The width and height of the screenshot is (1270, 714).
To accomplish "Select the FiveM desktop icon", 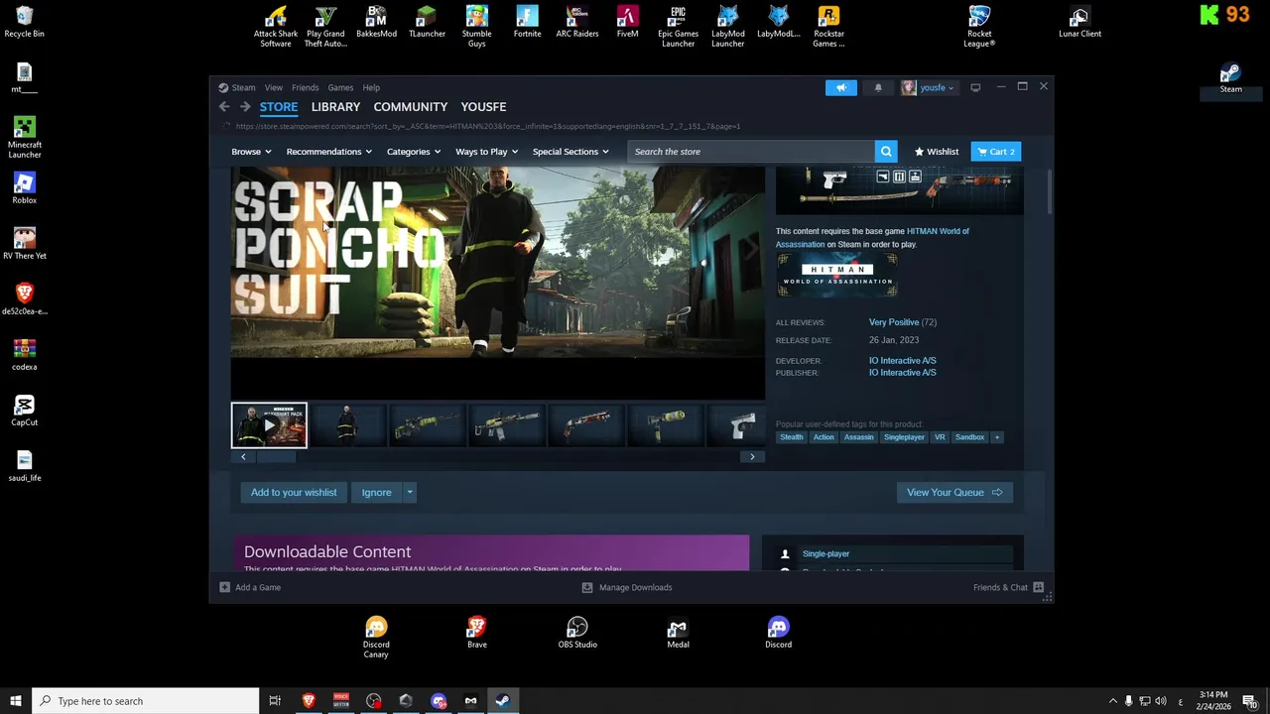I will [627, 23].
